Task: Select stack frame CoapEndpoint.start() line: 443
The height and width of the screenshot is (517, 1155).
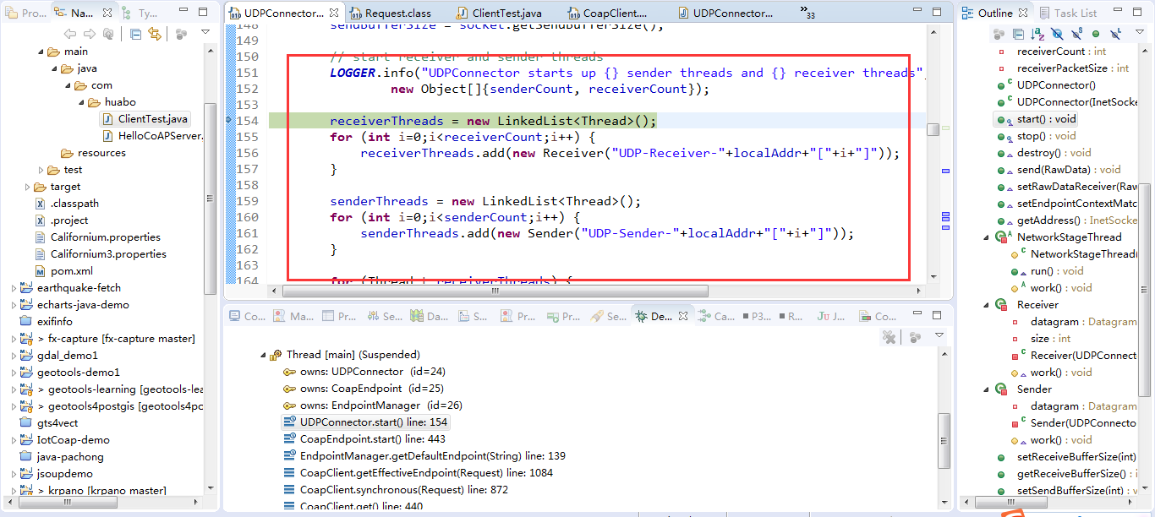Action: (x=364, y=439)
